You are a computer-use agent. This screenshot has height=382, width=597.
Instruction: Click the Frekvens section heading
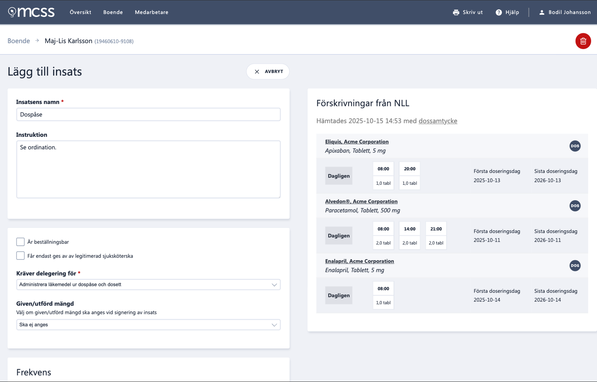click(34, 372)
